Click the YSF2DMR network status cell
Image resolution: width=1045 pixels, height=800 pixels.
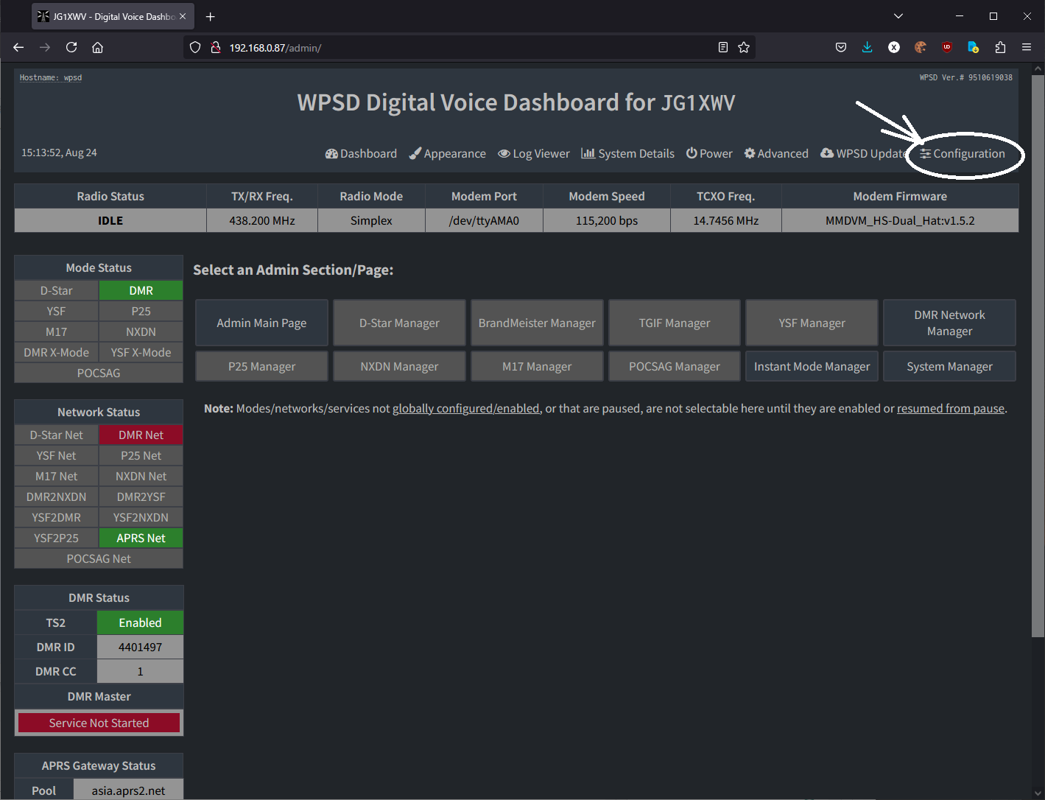[57, 517]
